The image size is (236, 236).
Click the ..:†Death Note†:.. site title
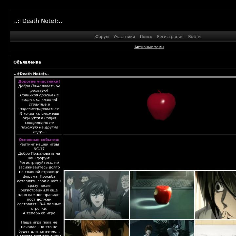pyautogui.click(x=38, y=21)
